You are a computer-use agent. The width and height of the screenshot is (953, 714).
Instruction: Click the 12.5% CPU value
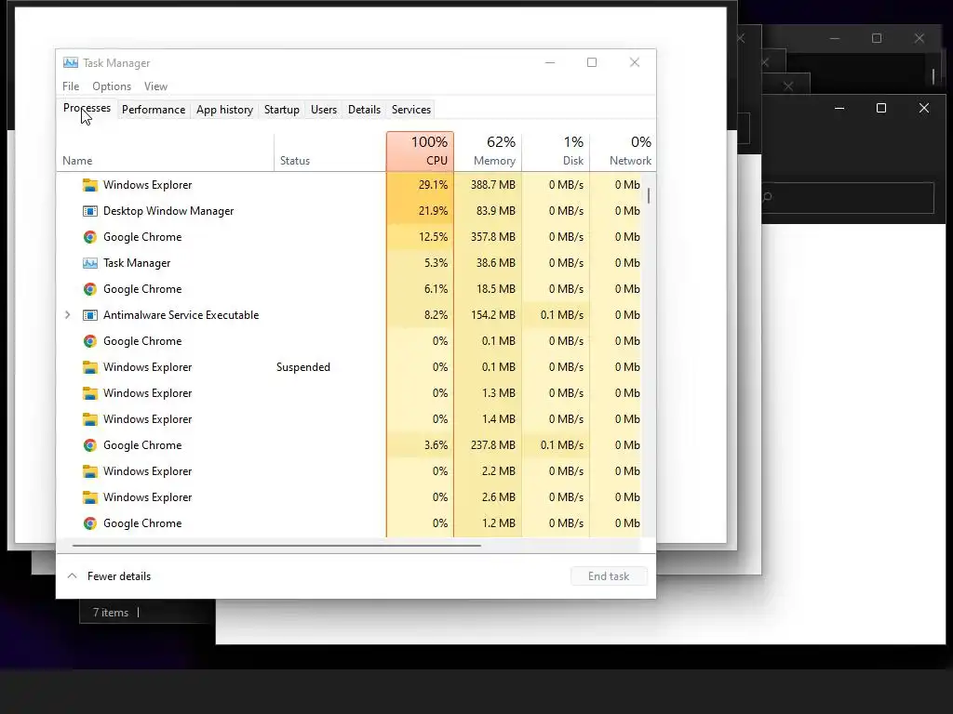tap(433, 237)
